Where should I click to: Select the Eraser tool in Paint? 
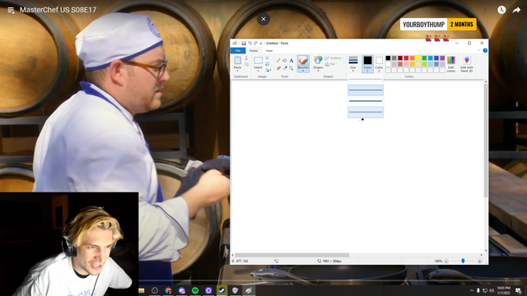278,68
